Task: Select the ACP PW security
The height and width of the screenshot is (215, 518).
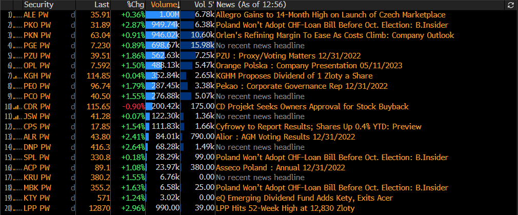Action: (x=37, y=168)
